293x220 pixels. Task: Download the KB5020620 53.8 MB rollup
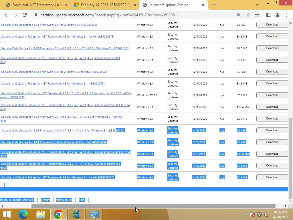(x=272, y=177)
